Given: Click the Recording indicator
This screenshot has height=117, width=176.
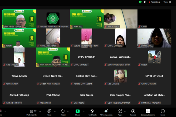Looking at the screenshot, I should (154, 2).
